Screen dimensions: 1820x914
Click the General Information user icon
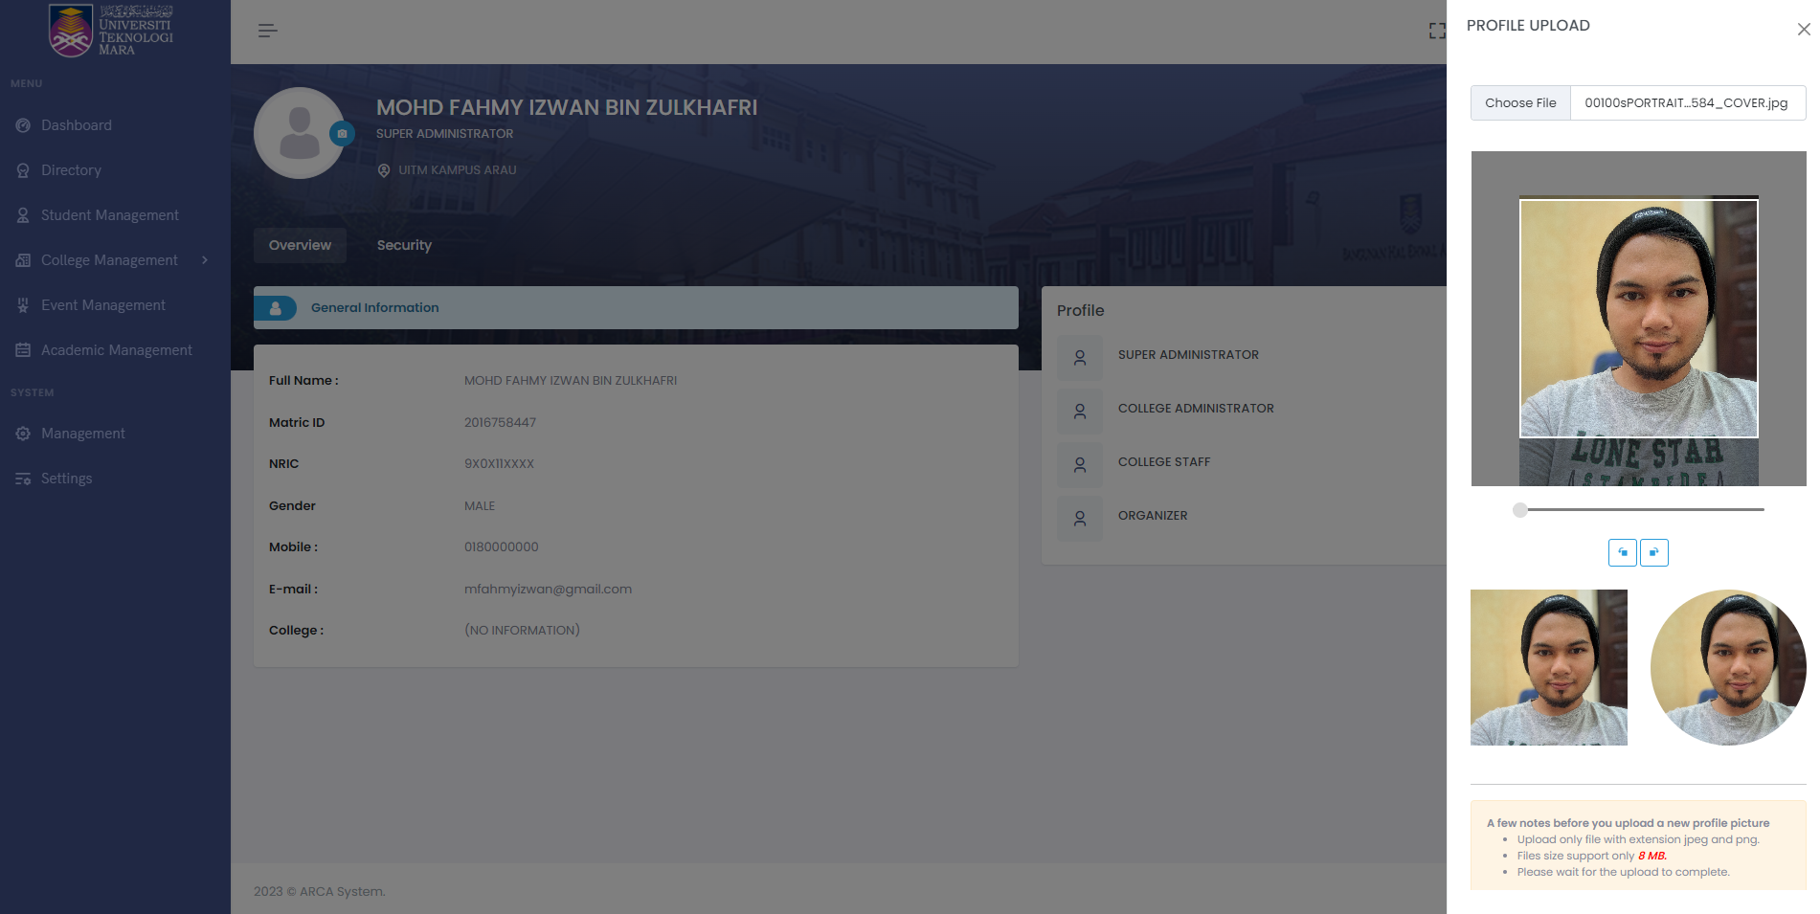coord(276,308)
